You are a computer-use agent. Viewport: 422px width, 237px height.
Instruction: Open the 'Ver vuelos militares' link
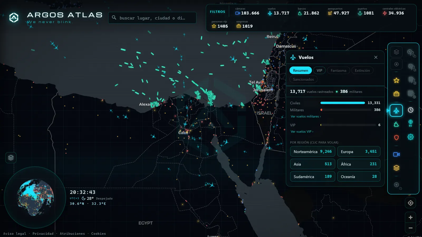(306, 116)
